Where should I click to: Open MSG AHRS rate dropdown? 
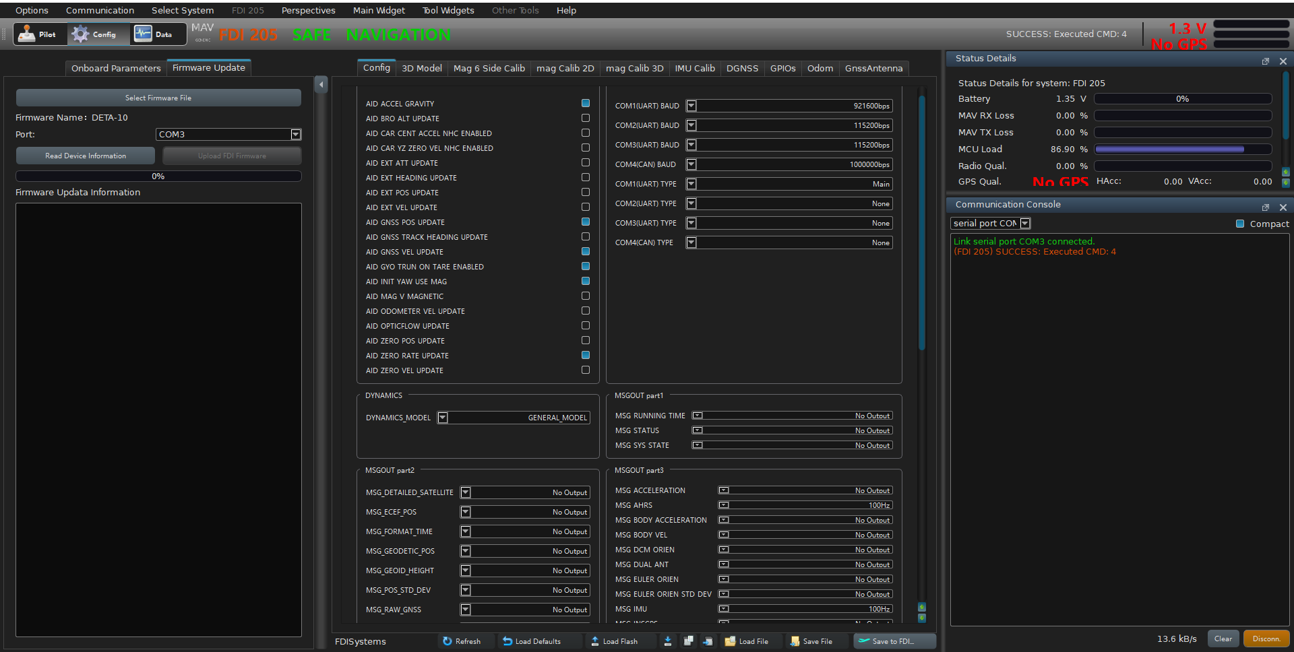coord(805,505)
